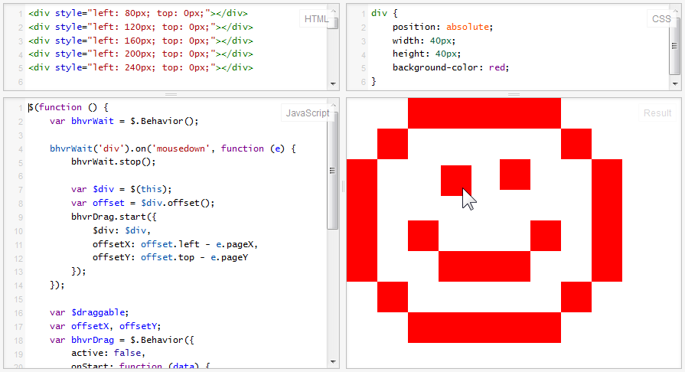This screenshot has width=685, height=372.
Task: Click the lower-right corner red square of face
Action: (576, 297)
